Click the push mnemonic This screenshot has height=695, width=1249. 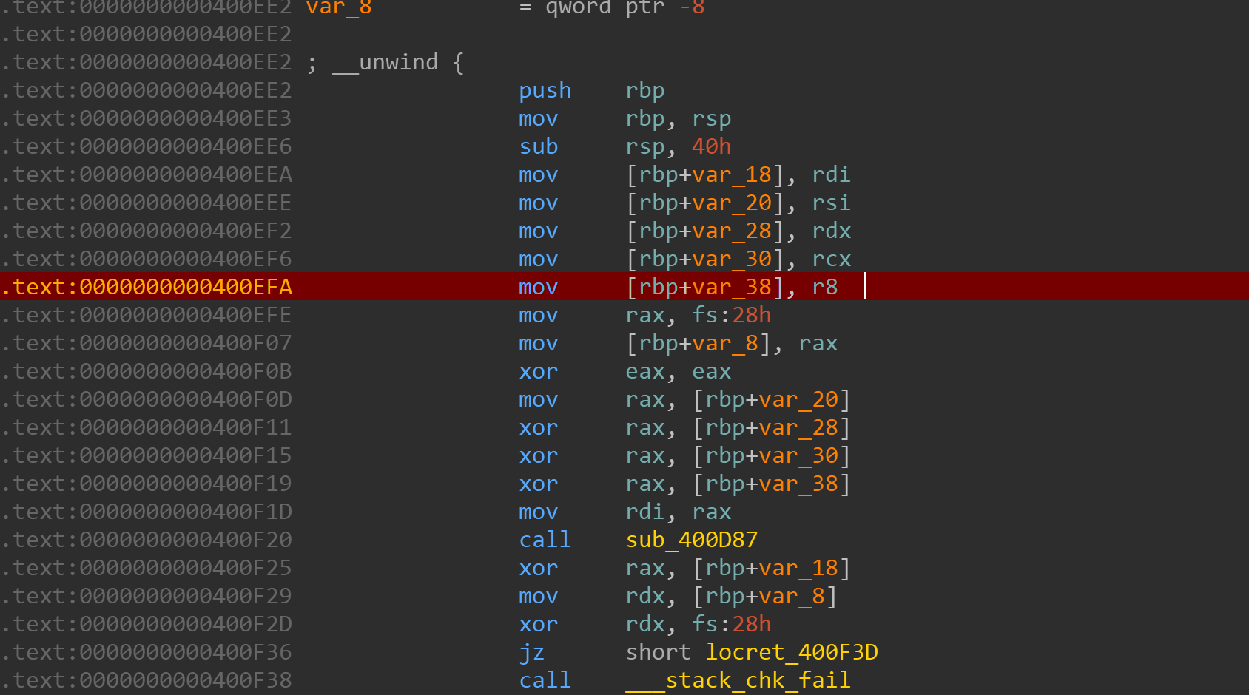pyautogui.click(x=545, y=90)
